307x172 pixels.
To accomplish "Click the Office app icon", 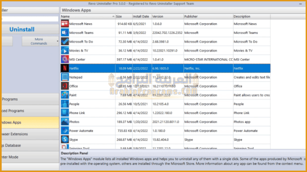I will click(x=65, y=86).
